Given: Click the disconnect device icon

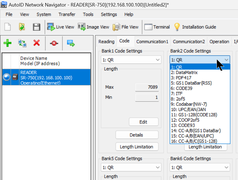Looking at the screenshot, I should tap(54, 43).
